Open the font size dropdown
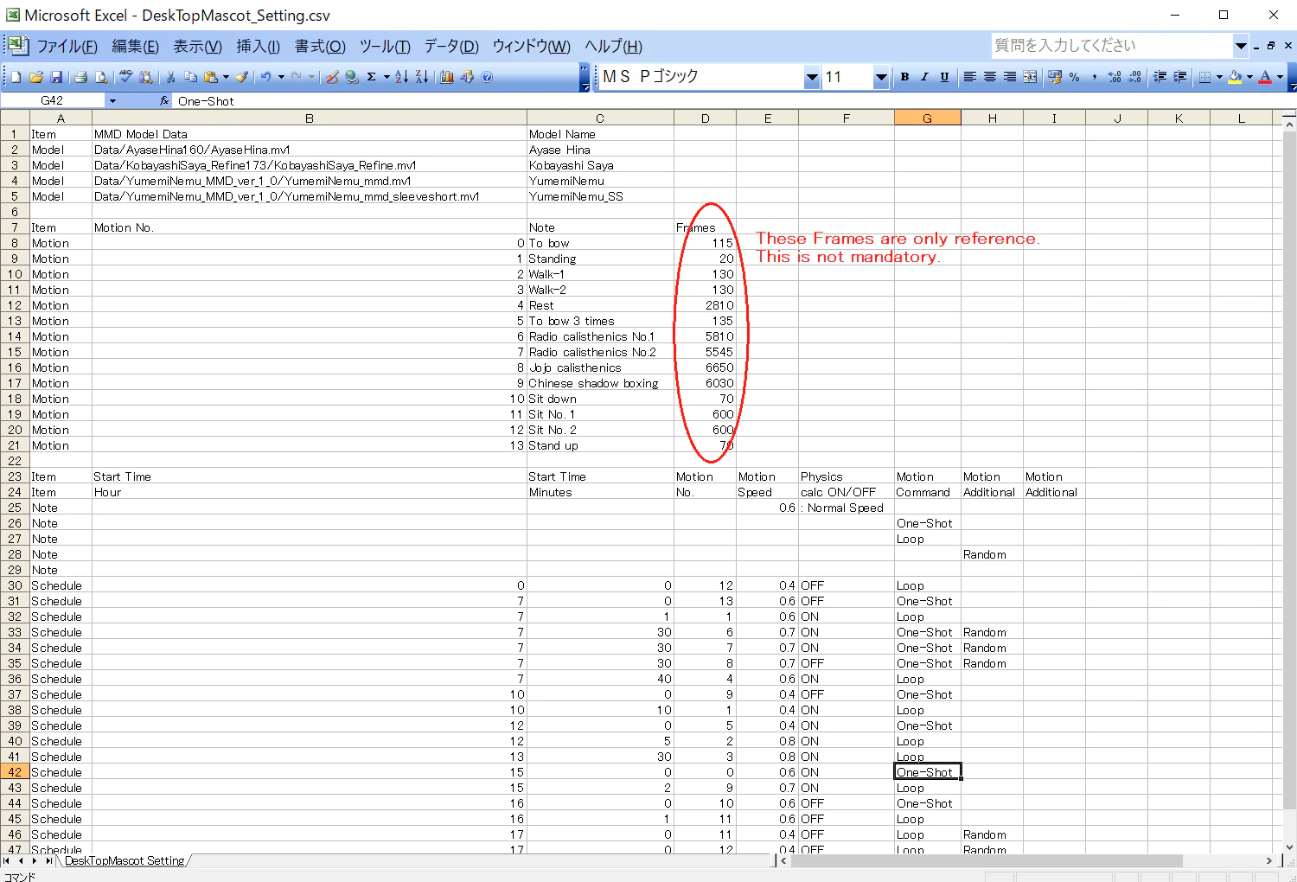Screen dimensions: 1297x882 [880, 78]
